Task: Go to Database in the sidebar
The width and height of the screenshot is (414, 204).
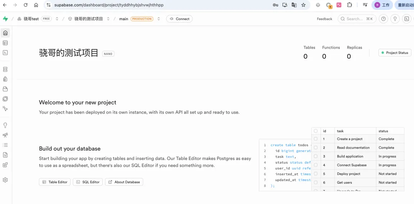Action: (5, 69)
